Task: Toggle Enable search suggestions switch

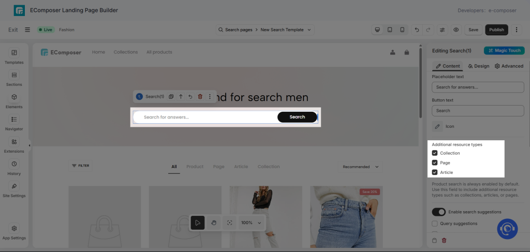Action: (x=439, y=212)
